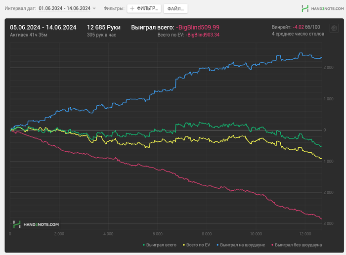346x255 pixels.
Task: Click the Фильтры label
Action: click(x=114, y=8)
